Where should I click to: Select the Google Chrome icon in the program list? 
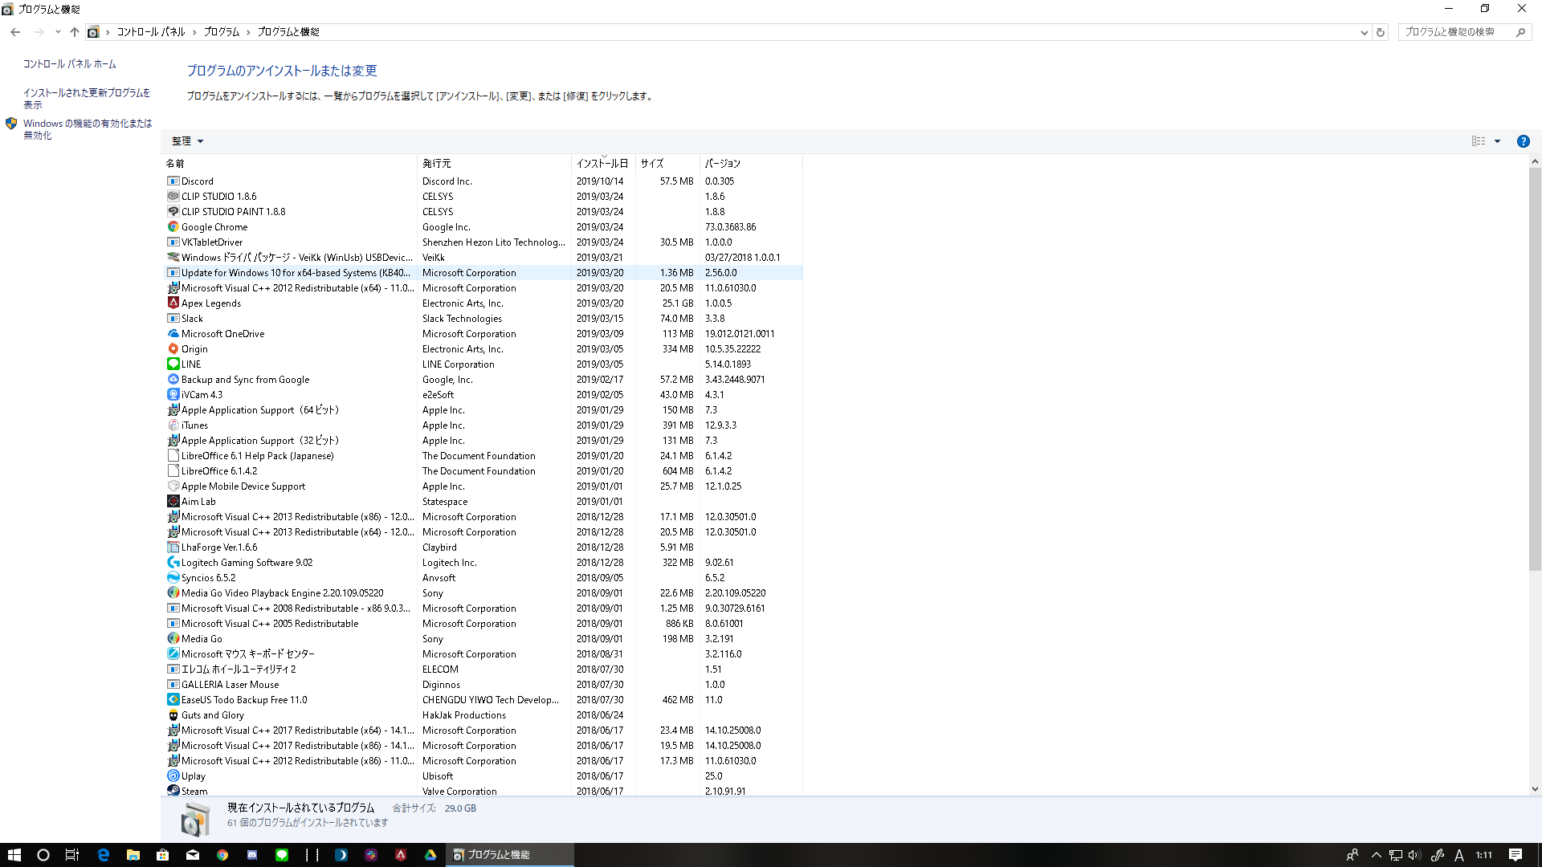[x=173, y=227]
